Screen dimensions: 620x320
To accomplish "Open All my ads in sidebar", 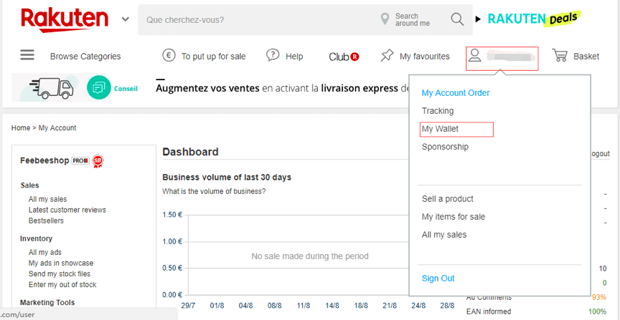I will [x=44, y=252].
